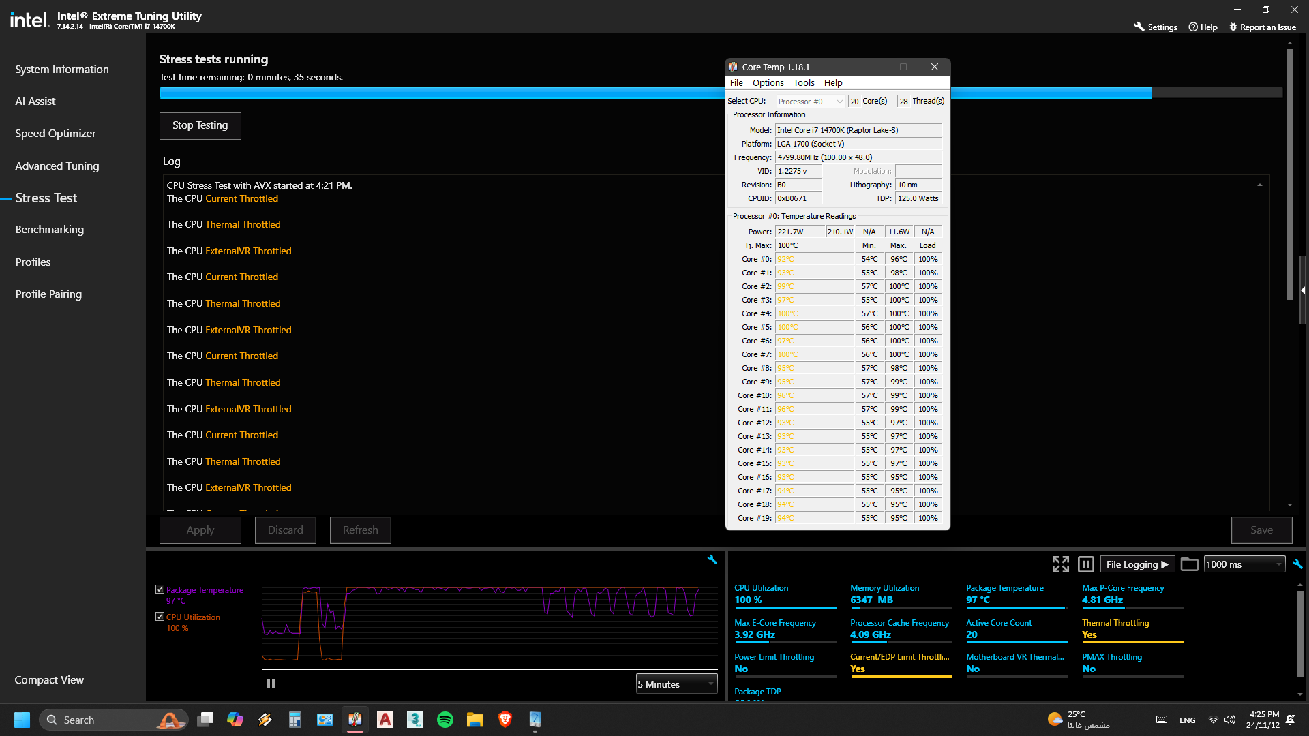
Task: Open Task View on the taskbar
Action: [205, 720]
